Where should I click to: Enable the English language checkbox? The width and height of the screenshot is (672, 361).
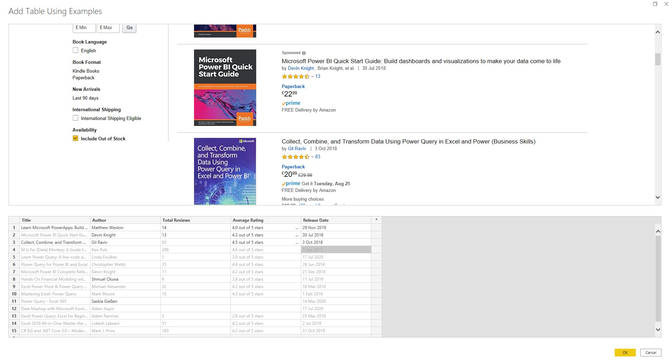tap(76, 51)
